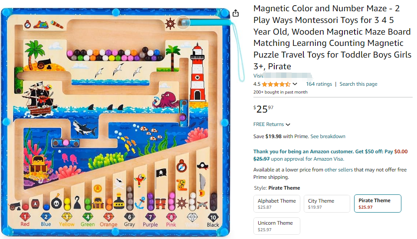Choose the Unicorn Theme style option
417x239 pixels.
pyautogui.click(x=276, y=226)
